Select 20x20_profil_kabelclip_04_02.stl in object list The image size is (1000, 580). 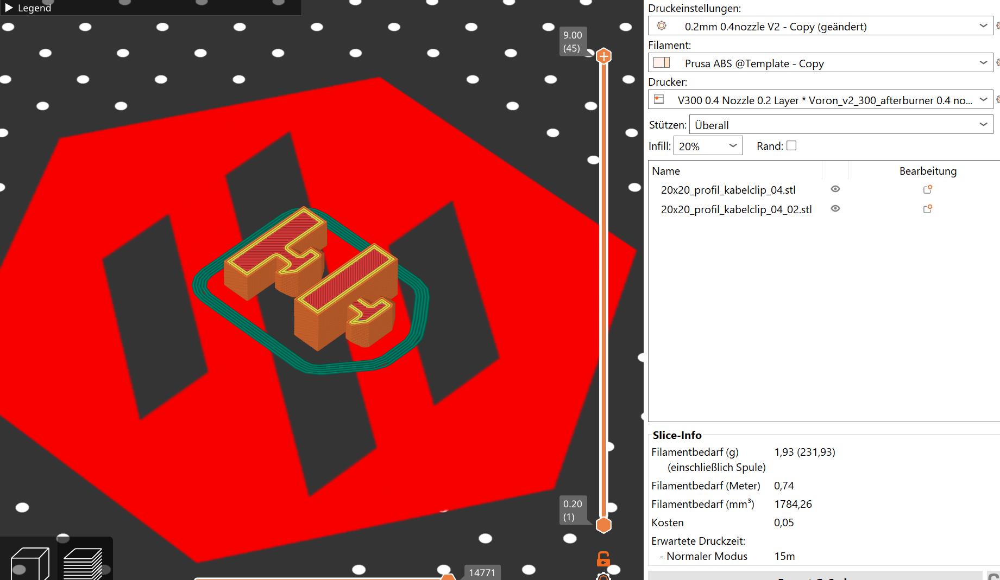pyautogui.click(x=736, y=209)
